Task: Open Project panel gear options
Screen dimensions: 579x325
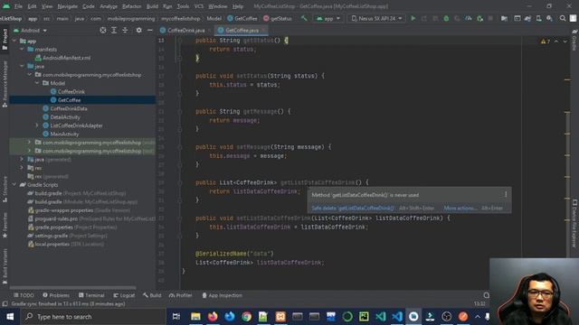Action: pos(138,30)
